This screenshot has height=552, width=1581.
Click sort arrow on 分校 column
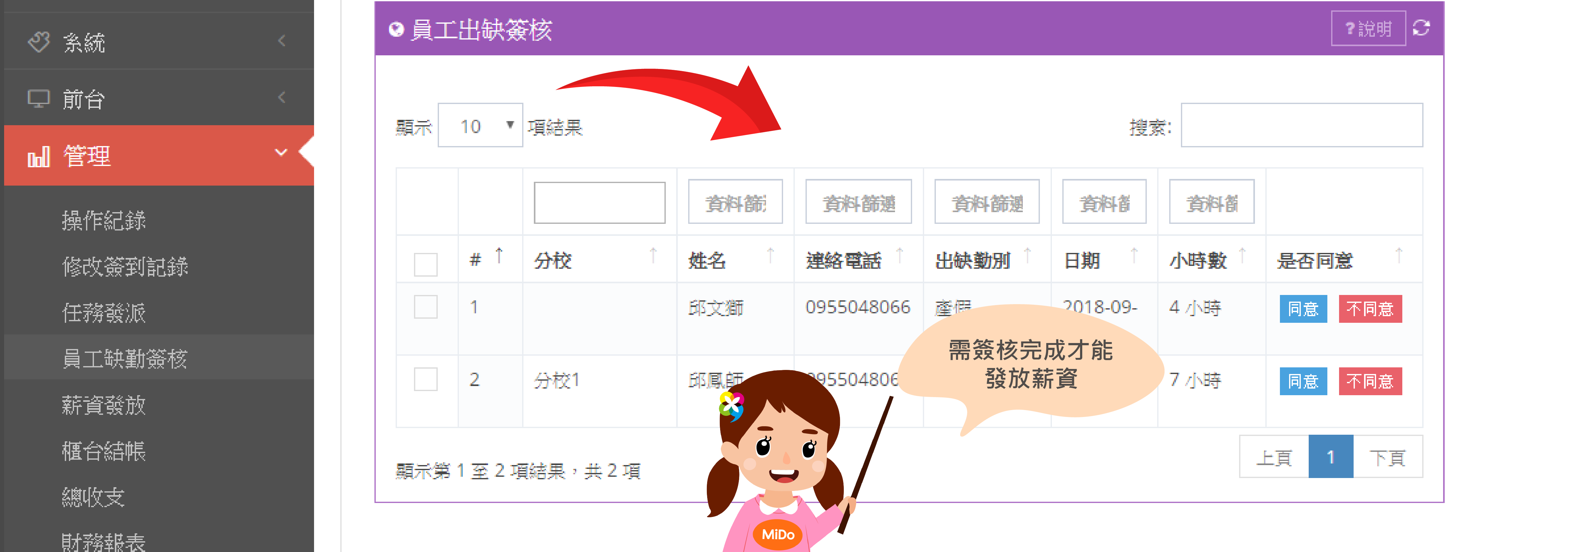point(653,256)
